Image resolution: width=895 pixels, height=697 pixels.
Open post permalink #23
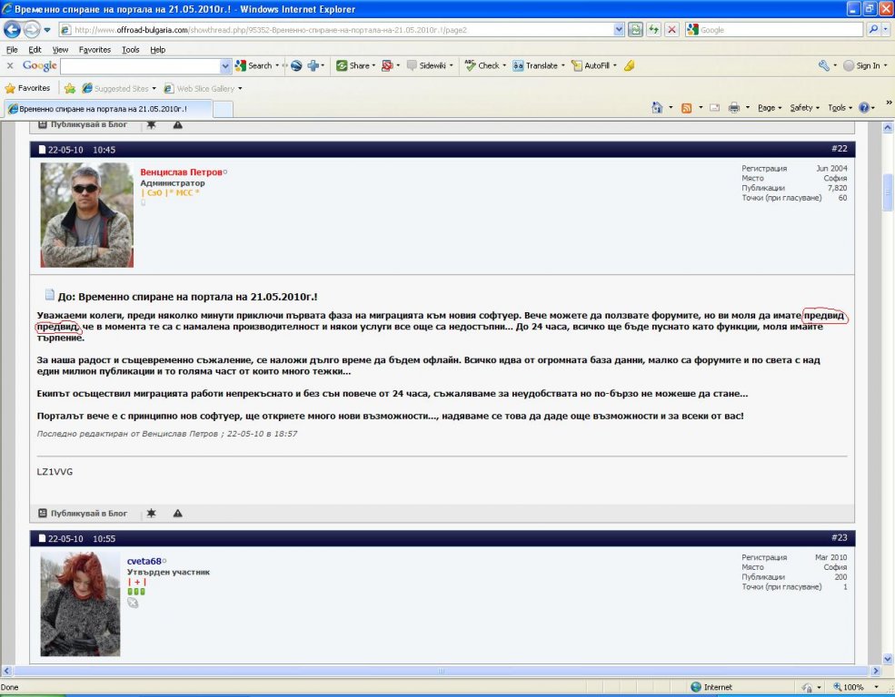[839, 537]
